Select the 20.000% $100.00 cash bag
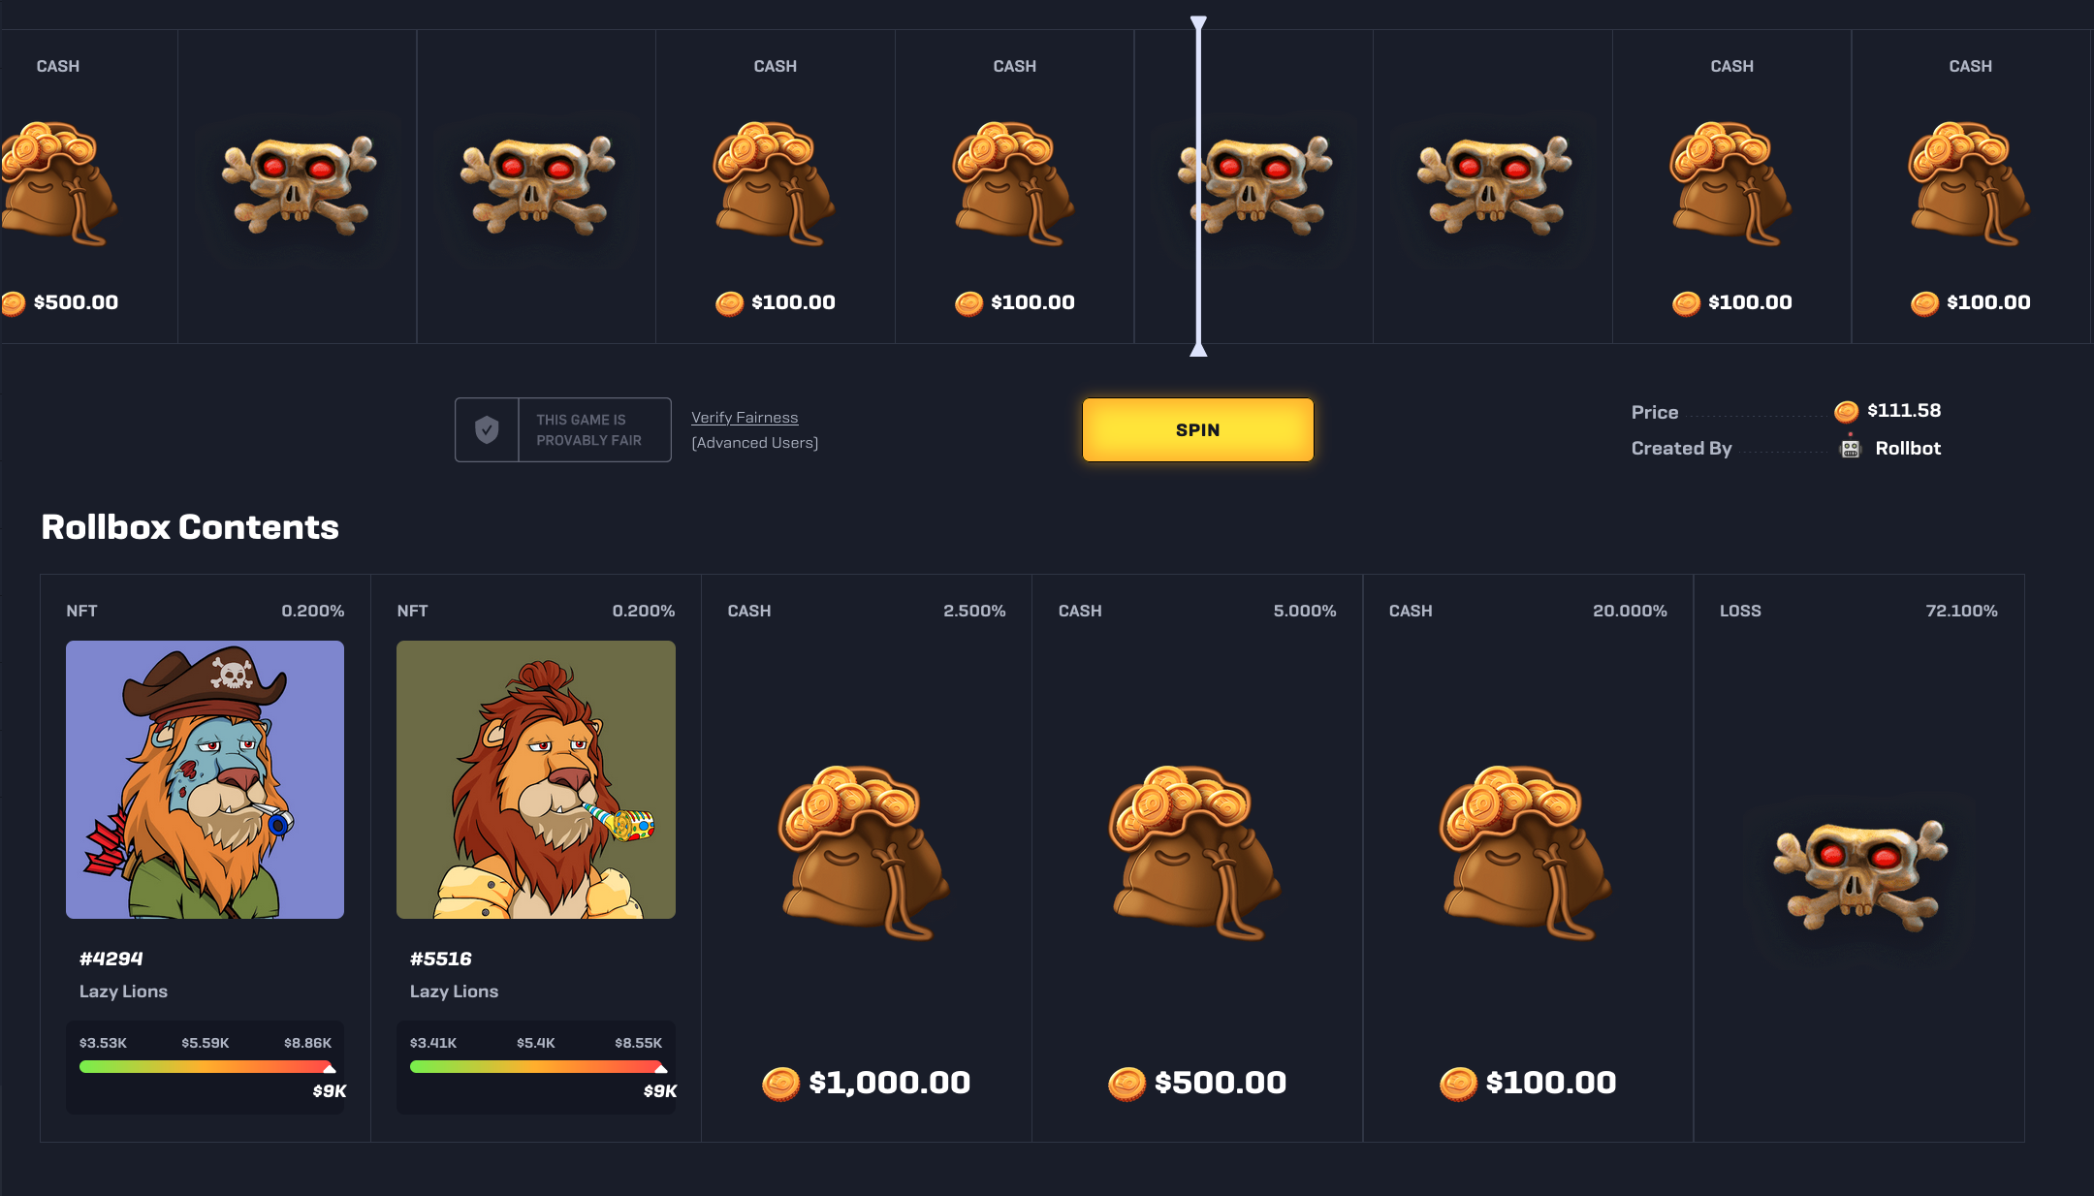This screenshot has height=1196, width=2094. (x=1526, y=853)
